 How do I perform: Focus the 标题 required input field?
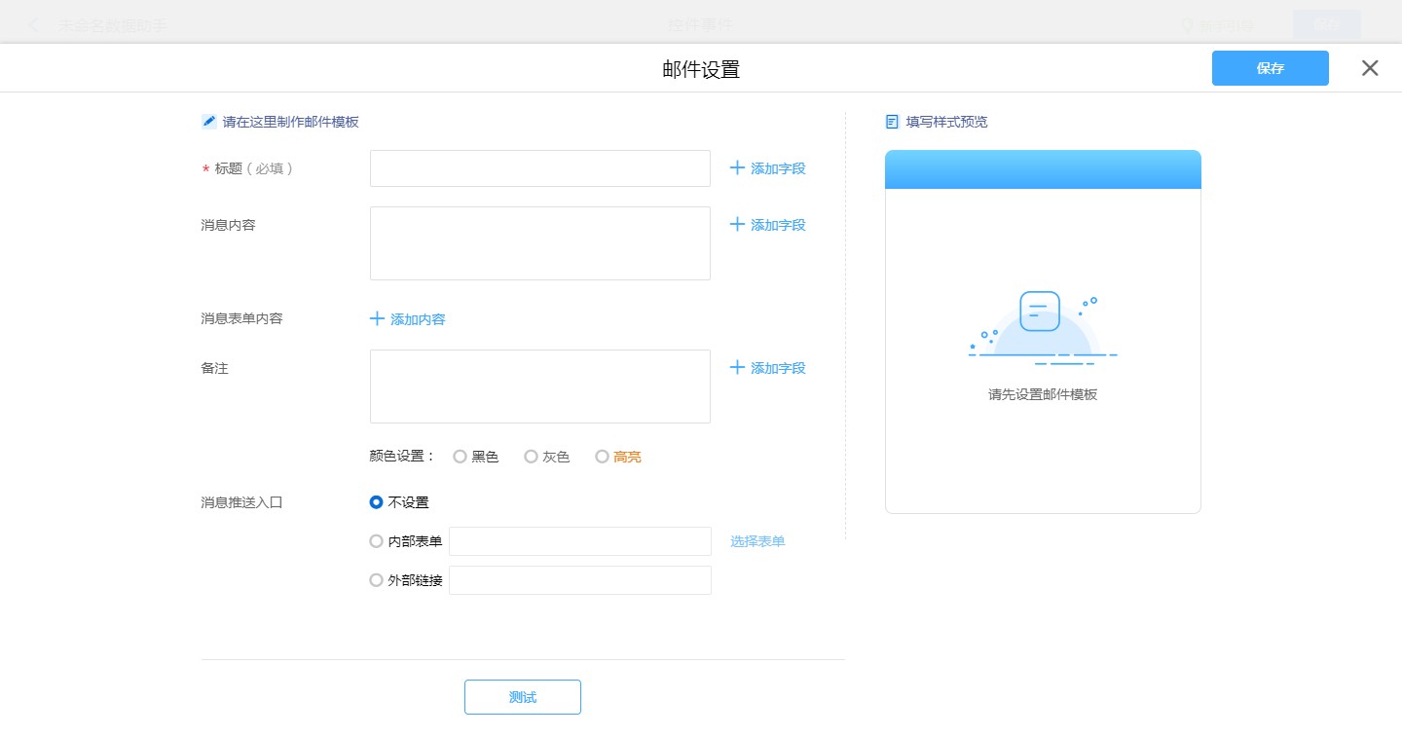point(540,168)
